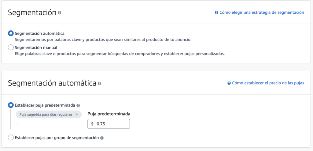Select the Segmentación automática radio button
This screenshot has height=151, width=313.
(11, 33)
